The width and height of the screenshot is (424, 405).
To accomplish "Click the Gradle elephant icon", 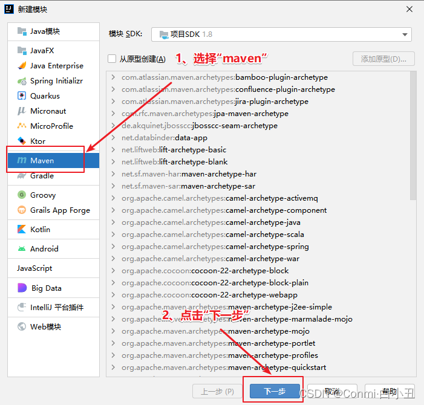I will (22, 176).
